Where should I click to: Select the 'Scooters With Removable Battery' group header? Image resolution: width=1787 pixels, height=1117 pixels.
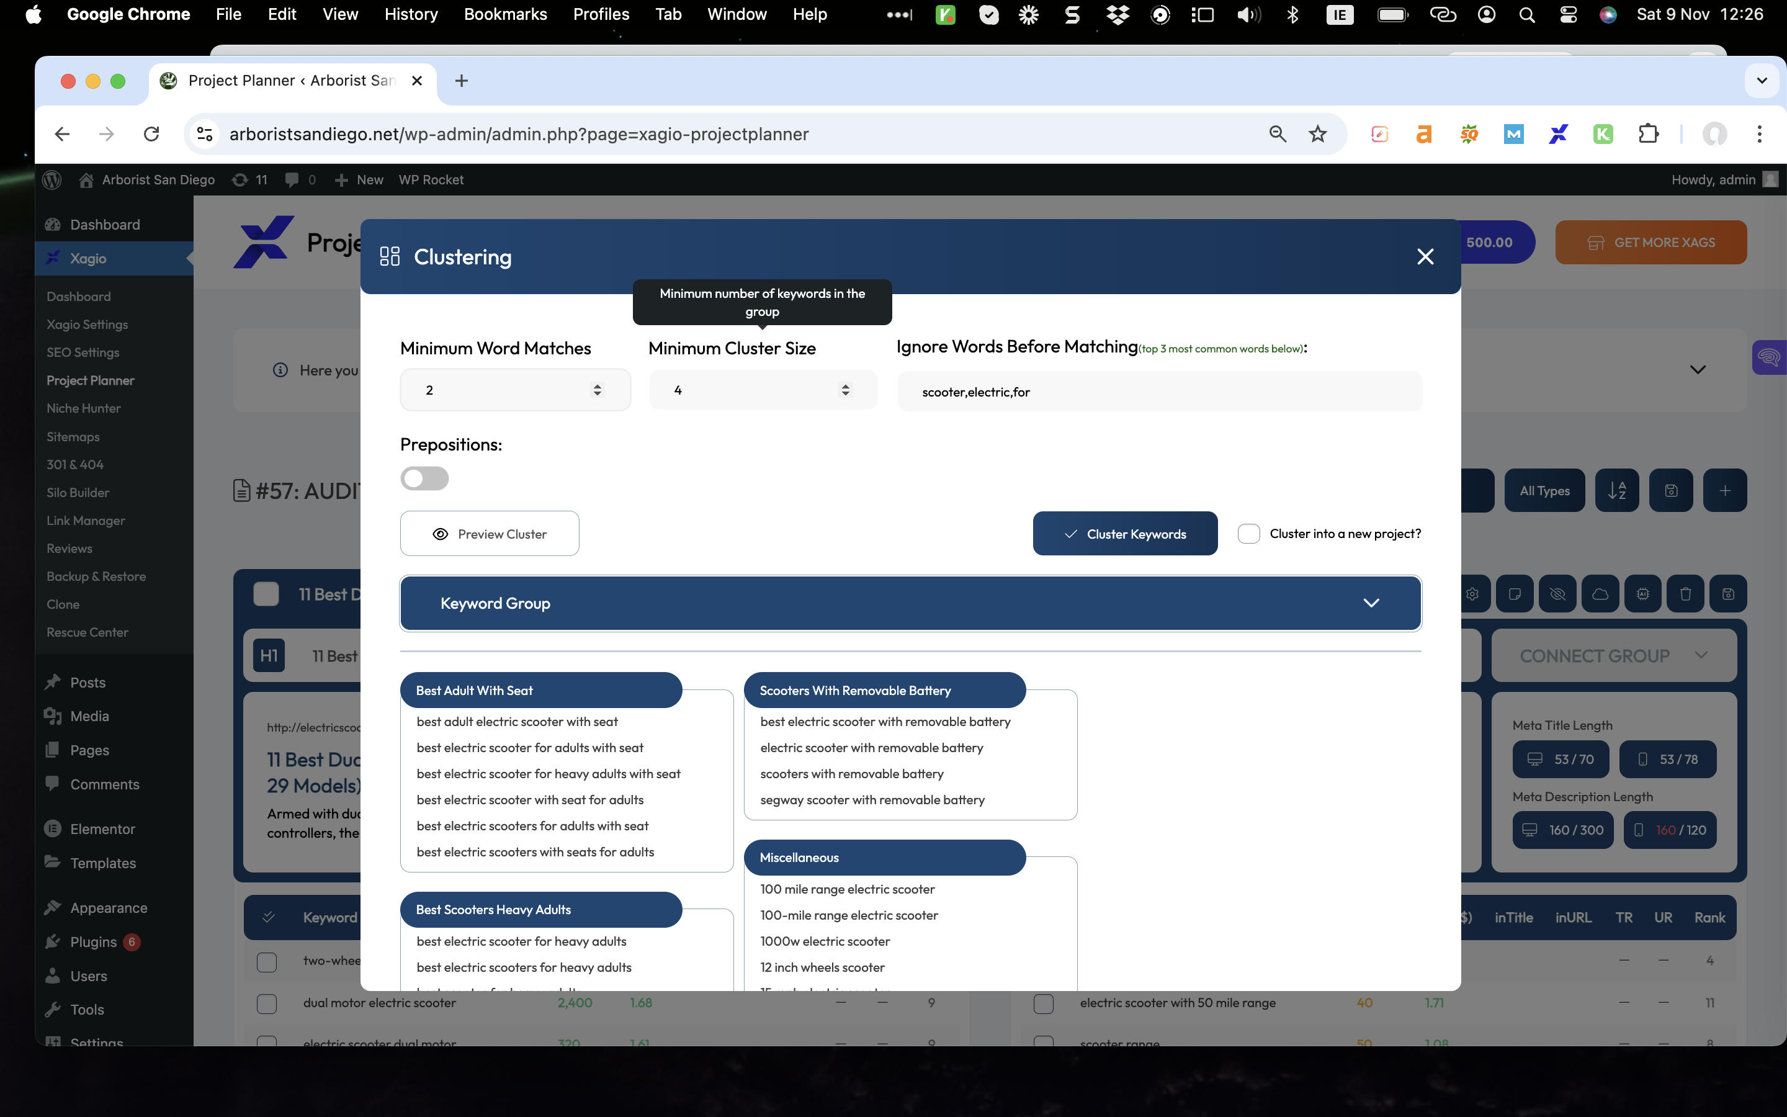coord(885,690)
